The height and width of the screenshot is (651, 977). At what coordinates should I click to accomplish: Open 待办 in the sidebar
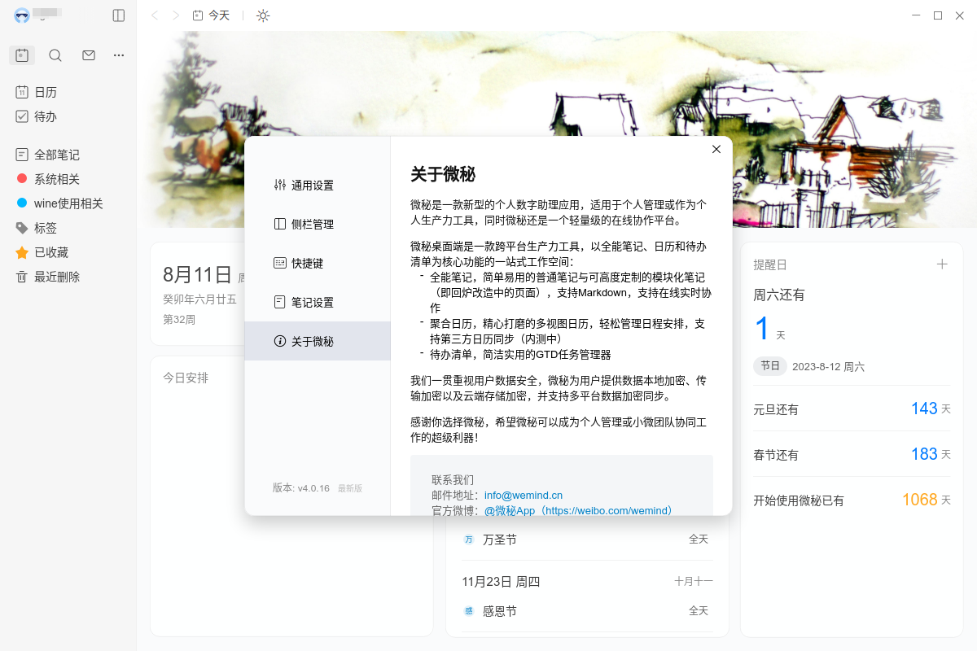coord(45,116)
